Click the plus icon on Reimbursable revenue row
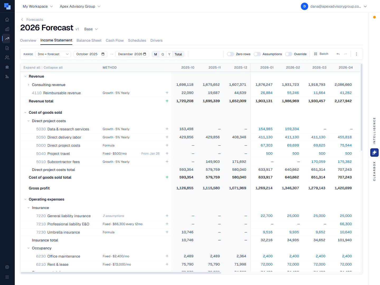This screenshot has height=285, width=380. click(x=167, y=93)
